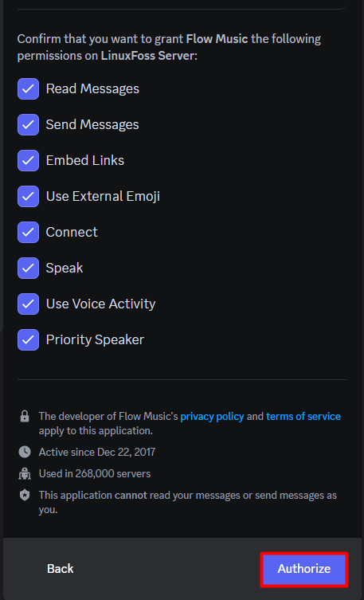Toggle the Send Messages checkbox
This screenshot has height=600, width=364.
pos(28,125)
